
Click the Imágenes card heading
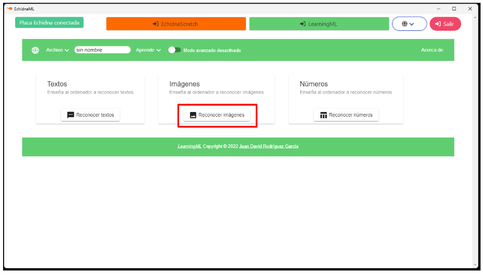coord(184,84)
